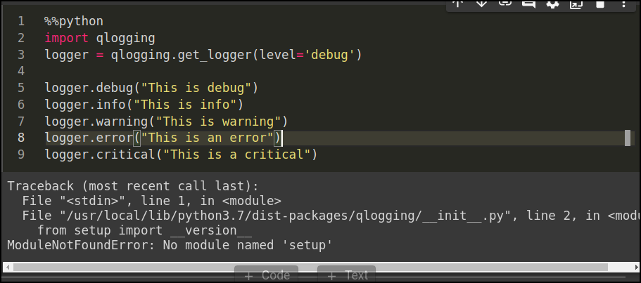Click the editor vertical scroll marker

pos(628,138)
